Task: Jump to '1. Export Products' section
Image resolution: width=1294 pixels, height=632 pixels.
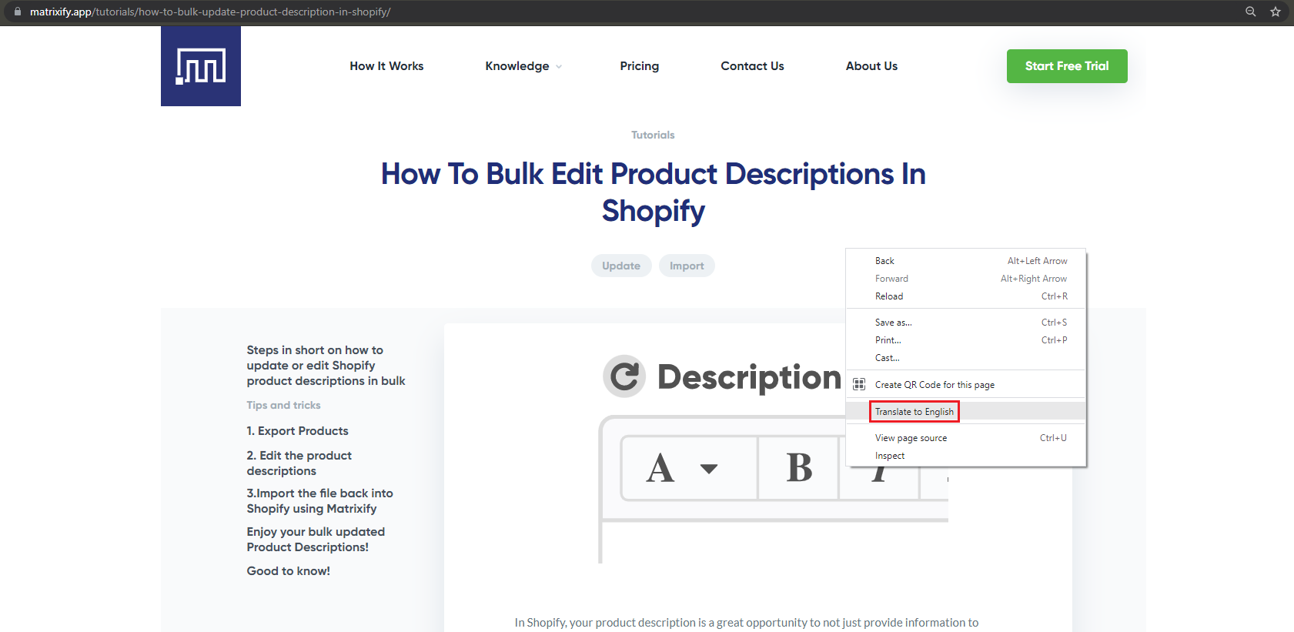Action: pos(297,431)
